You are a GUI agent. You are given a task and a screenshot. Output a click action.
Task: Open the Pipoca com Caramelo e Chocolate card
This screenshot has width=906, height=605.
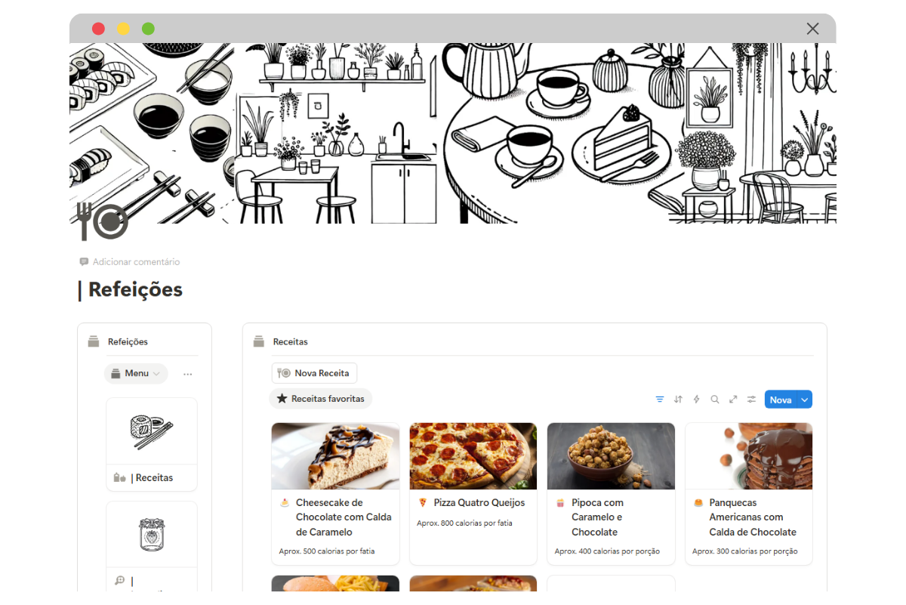coord(611,493)
